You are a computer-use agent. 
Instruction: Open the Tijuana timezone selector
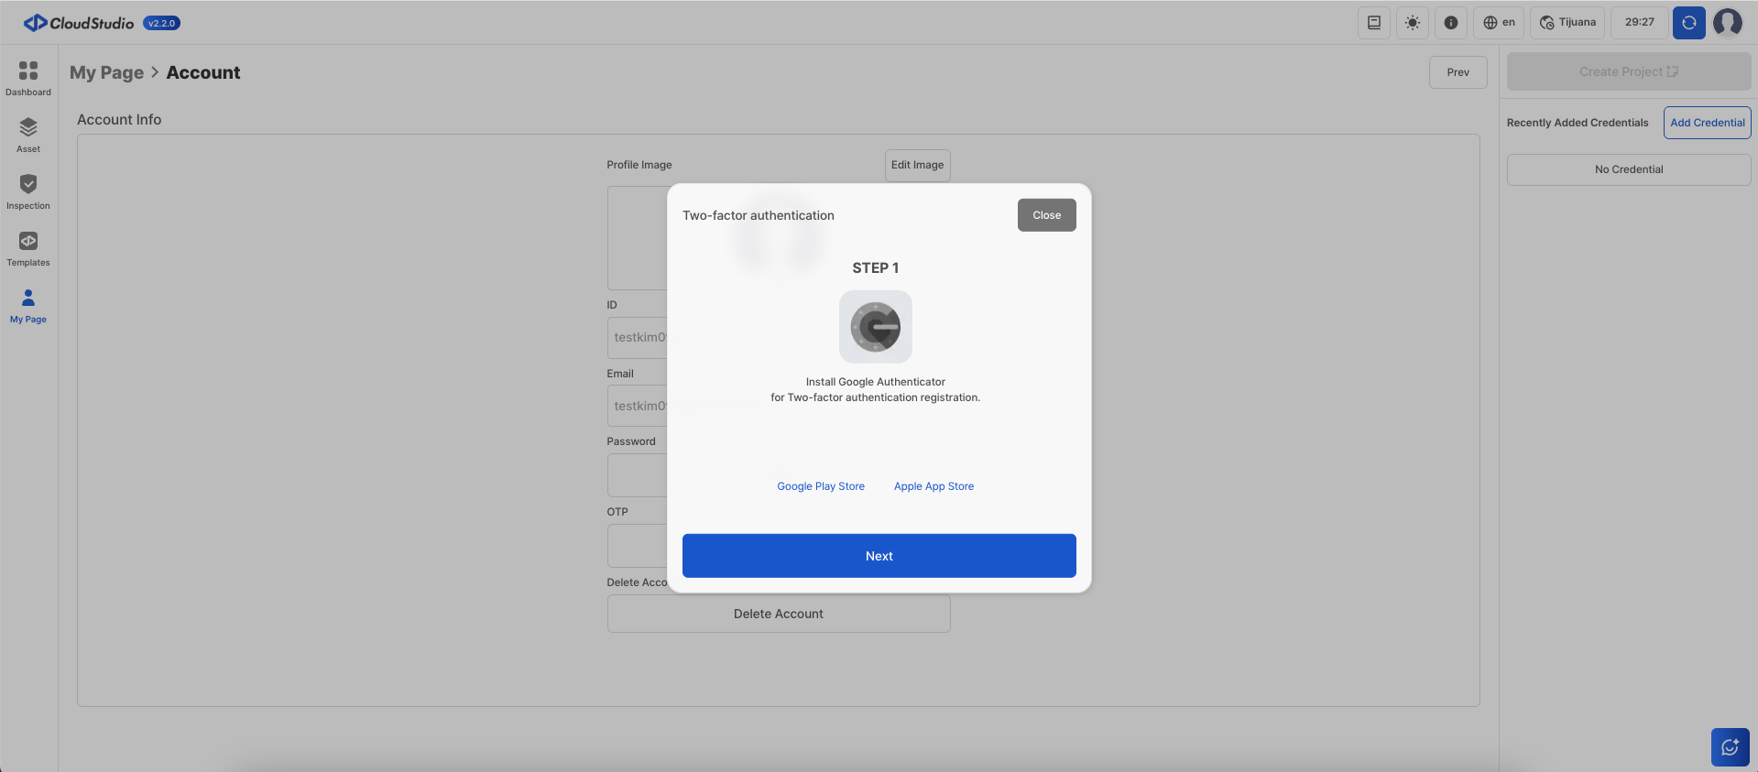(1567, 23)
